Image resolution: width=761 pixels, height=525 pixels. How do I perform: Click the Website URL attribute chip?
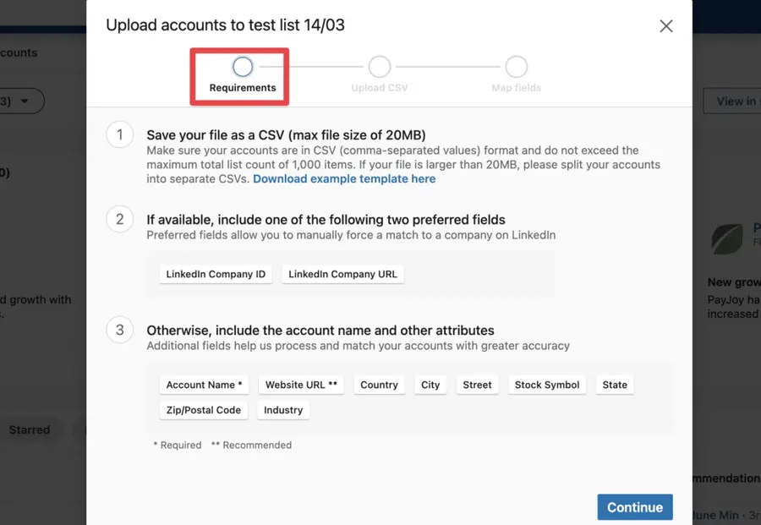click(301, 385)
